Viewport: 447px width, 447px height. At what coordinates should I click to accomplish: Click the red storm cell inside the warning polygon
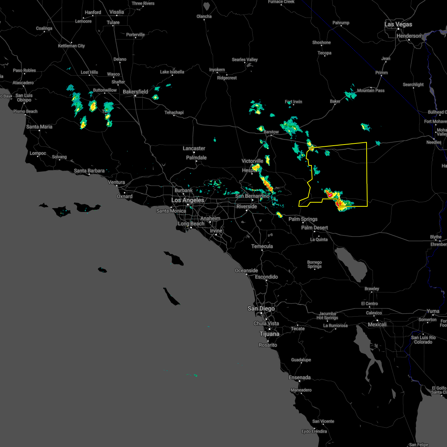tap(330, 194)
